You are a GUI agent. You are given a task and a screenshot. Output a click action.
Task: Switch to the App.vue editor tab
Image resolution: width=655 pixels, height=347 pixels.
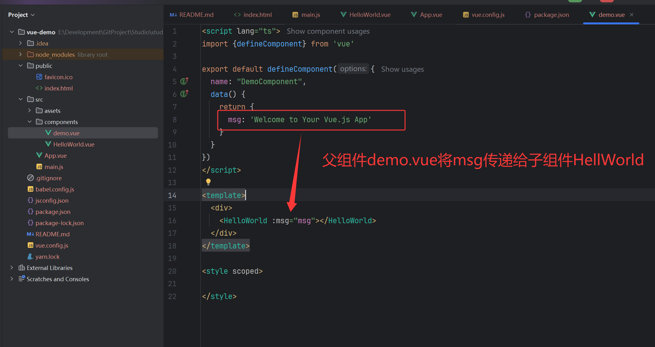[x=426, y=15]
